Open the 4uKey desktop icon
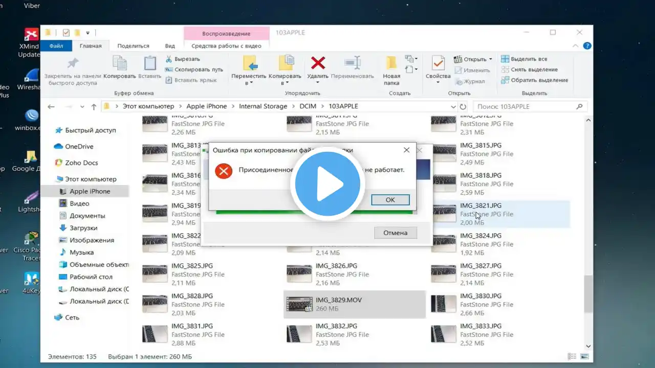 pos(32,283)
